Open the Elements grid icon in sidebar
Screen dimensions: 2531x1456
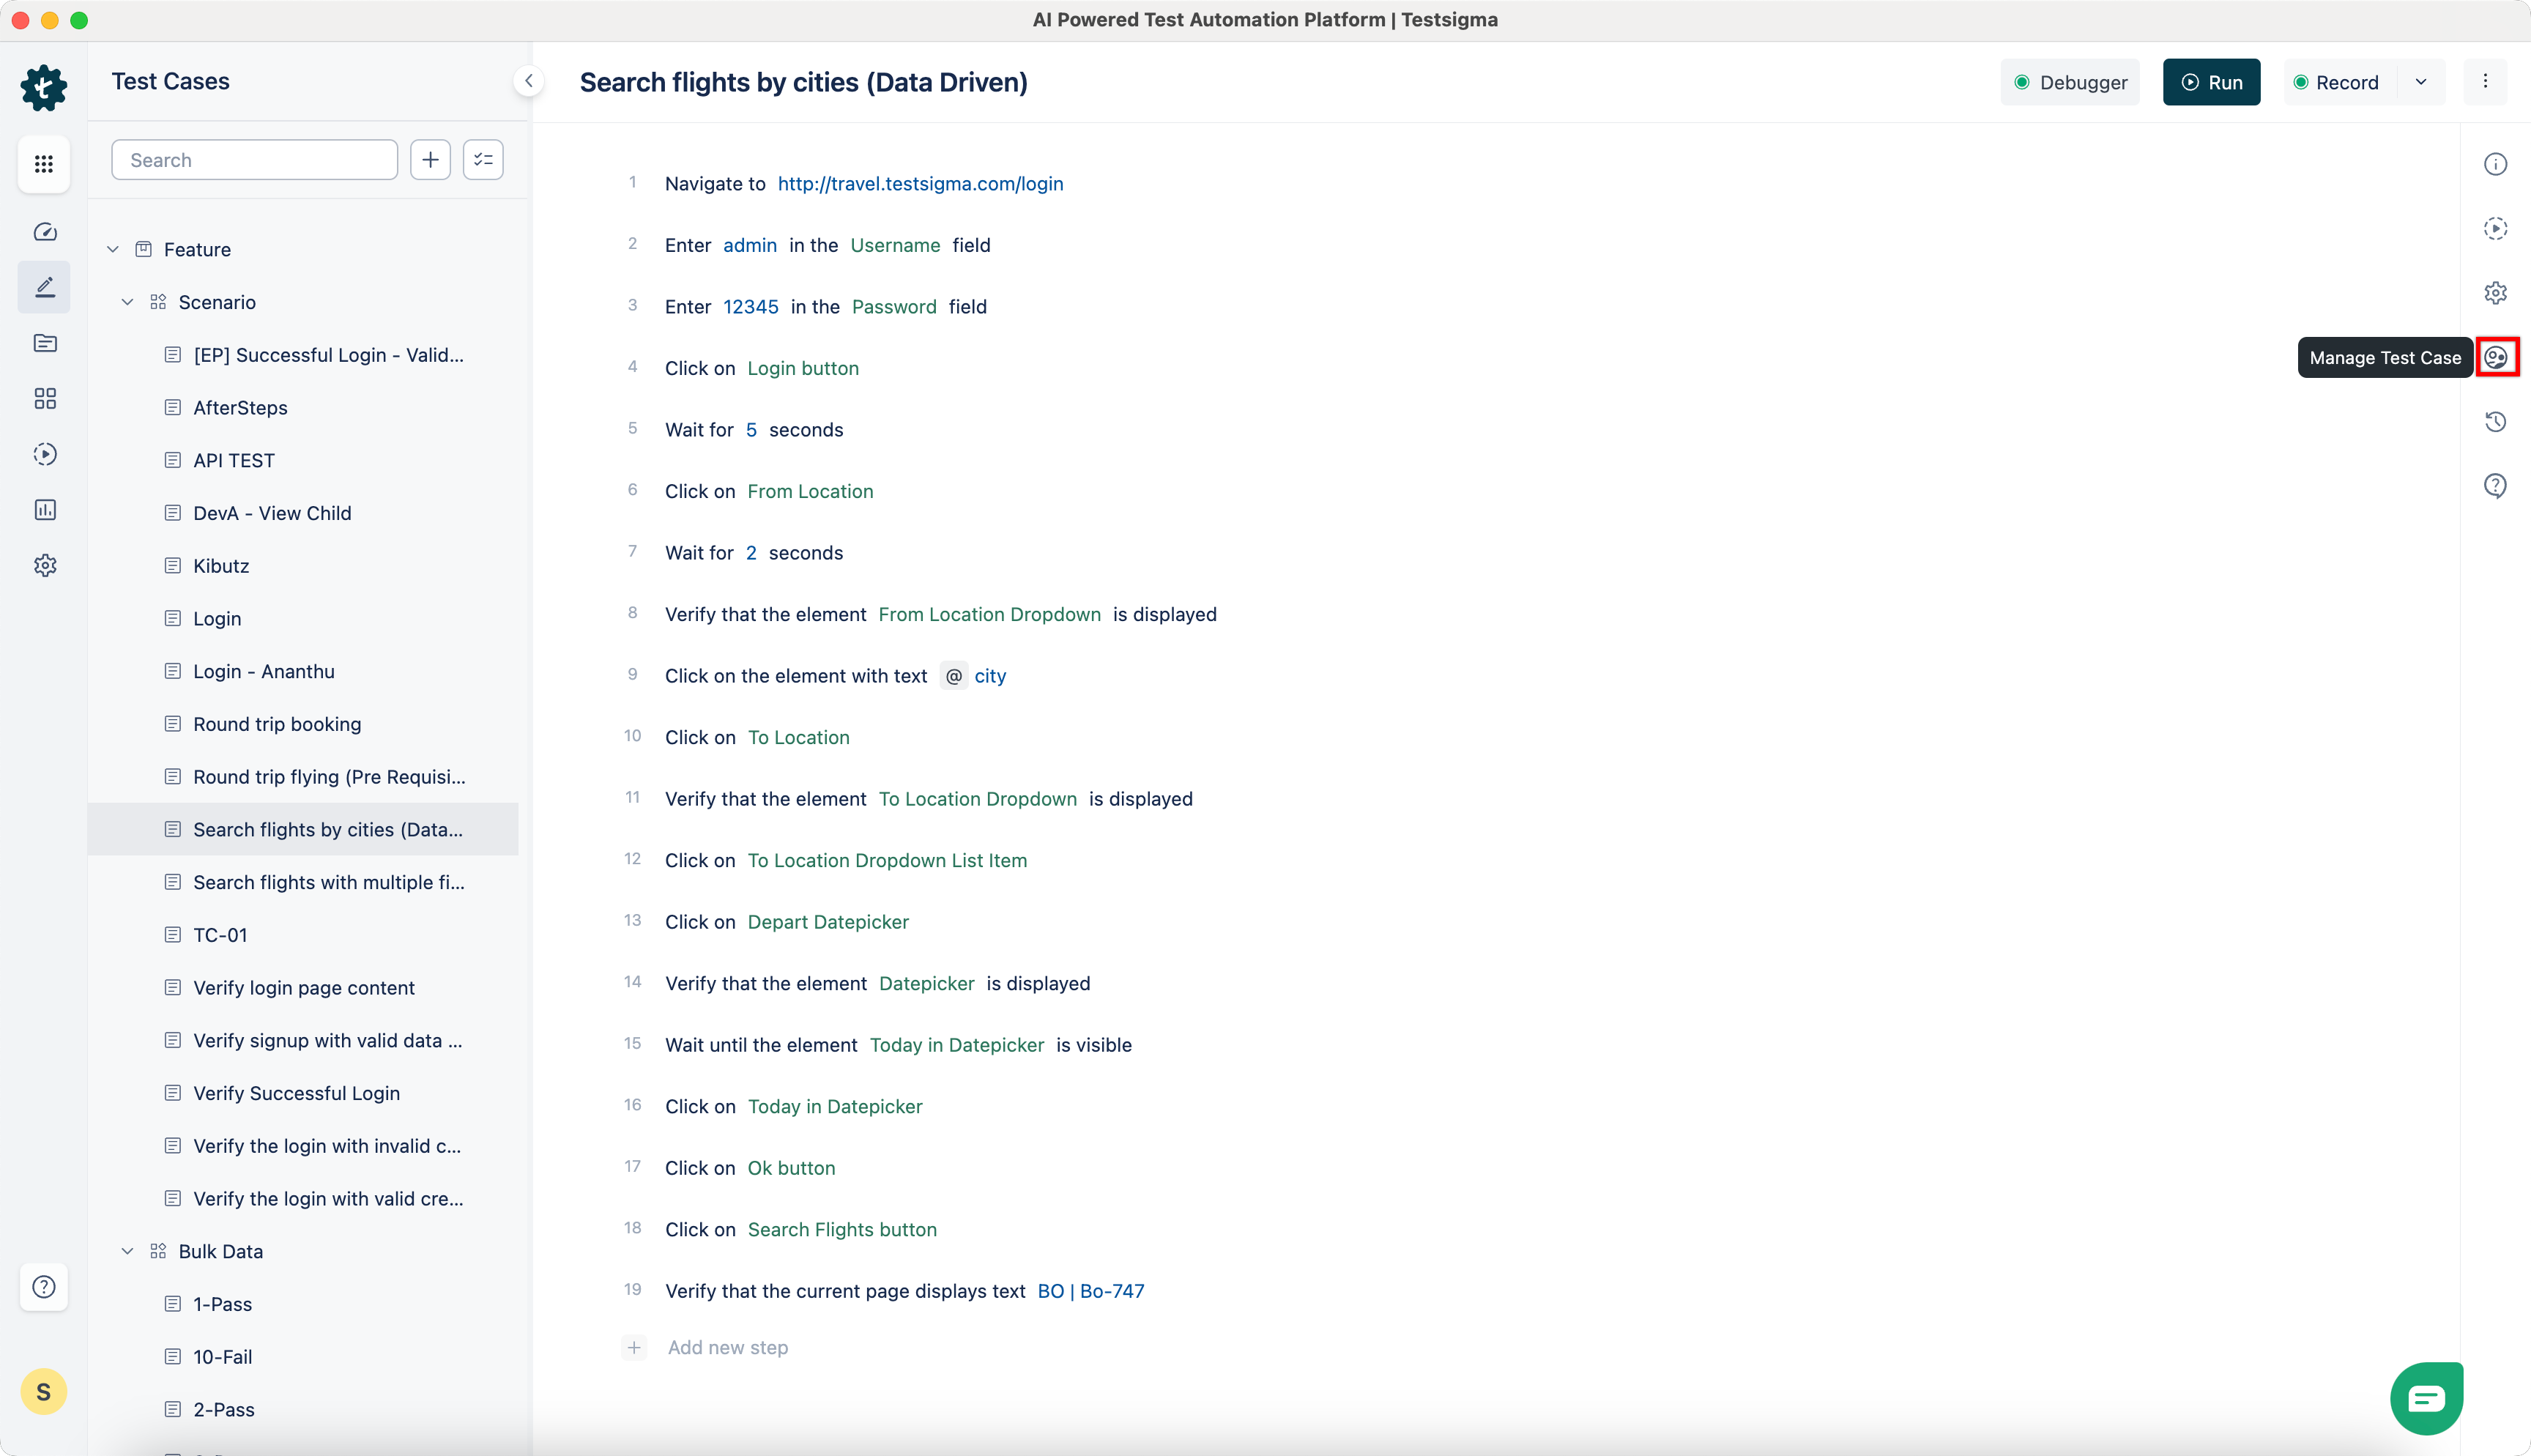point(44,398)
